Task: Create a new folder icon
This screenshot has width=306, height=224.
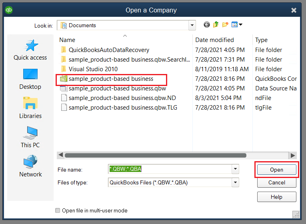Action: pos(225,25)
